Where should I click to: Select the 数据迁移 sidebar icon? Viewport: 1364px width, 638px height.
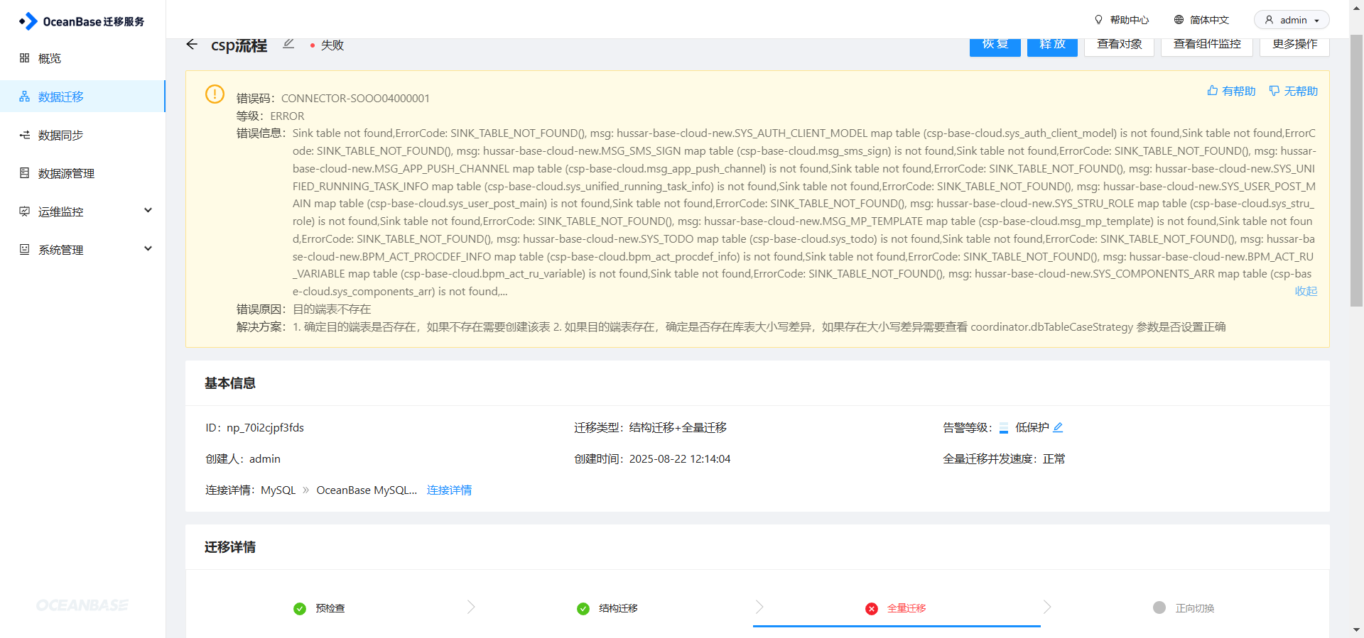24,97
